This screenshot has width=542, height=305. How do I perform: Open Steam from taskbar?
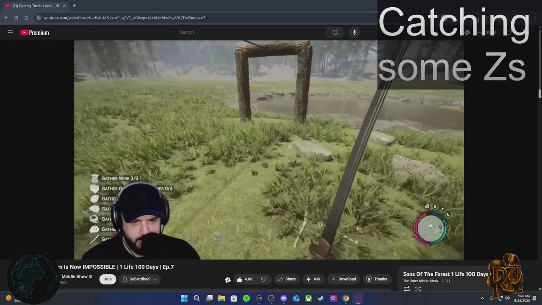[321, 298]
